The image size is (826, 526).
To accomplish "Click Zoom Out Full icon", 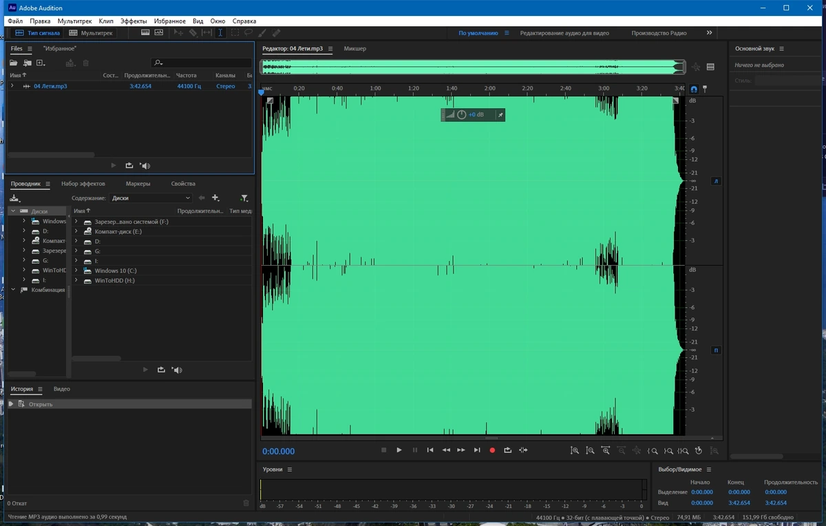I will (637, 451).
